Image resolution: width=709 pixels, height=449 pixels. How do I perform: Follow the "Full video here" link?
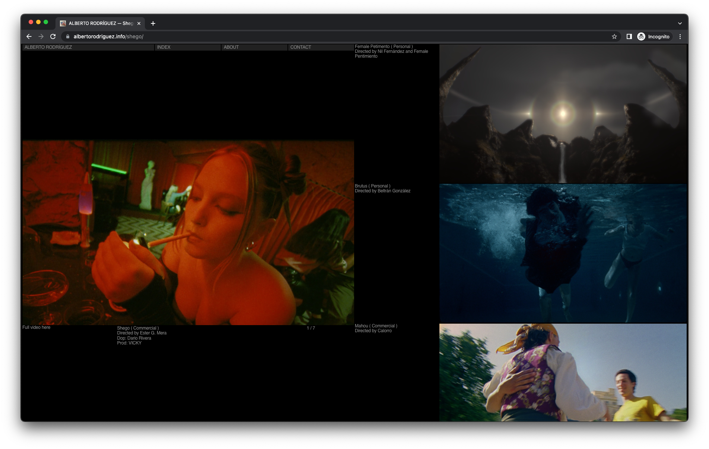coord(36,327)
